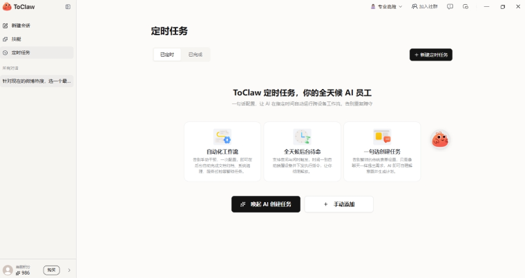Expand account menu via right chevron
This screenshot has width=525, height=278.
click(69, 270)
